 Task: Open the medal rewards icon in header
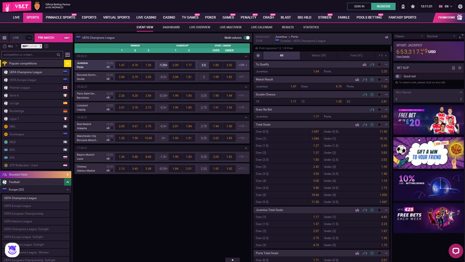[x=403, y=6]
